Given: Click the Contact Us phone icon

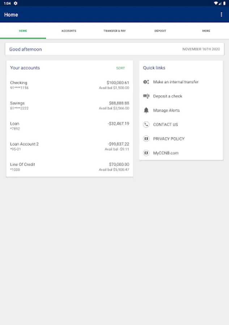Looking at the screenshot, I should [146, 125].
